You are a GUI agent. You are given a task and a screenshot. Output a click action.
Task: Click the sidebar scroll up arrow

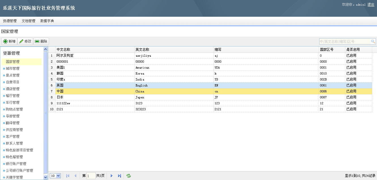point(46,49)
